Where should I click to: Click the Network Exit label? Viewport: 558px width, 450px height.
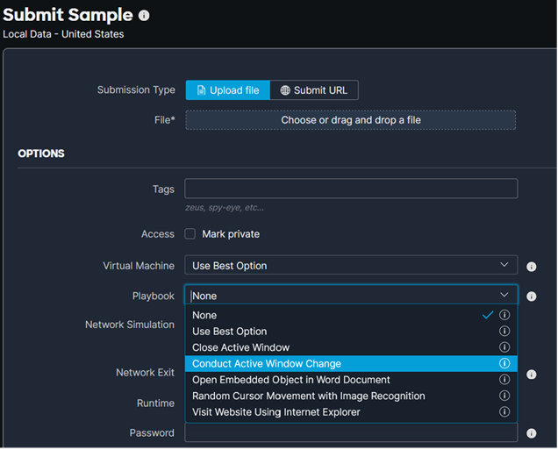coord(145,373)
